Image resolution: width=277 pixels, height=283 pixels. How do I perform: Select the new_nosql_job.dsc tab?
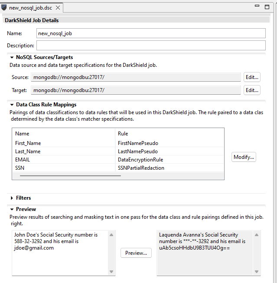click(x=30, y=8)
